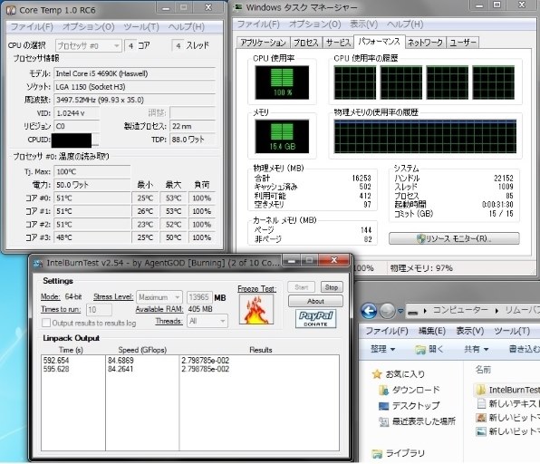Image resolution: width=540 pixels, height=464 pixels.
Task: Open the Tools menu in Core Temp
Action: point(141,27)
